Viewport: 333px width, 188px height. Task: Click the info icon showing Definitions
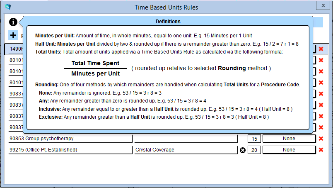click(x=13, y=22)
